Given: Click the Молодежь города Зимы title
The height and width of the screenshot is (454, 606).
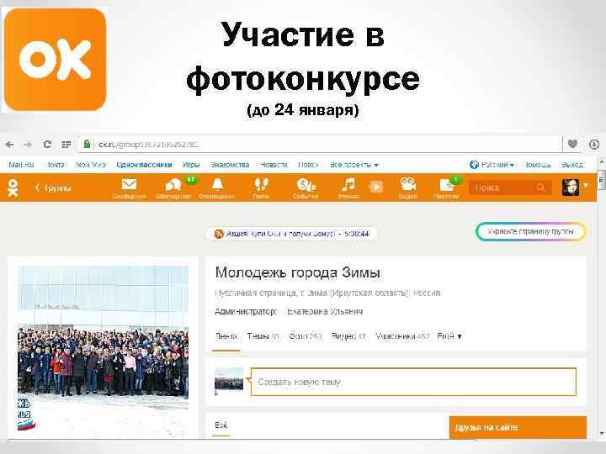Looking at the screenshot, I should 298,272.
